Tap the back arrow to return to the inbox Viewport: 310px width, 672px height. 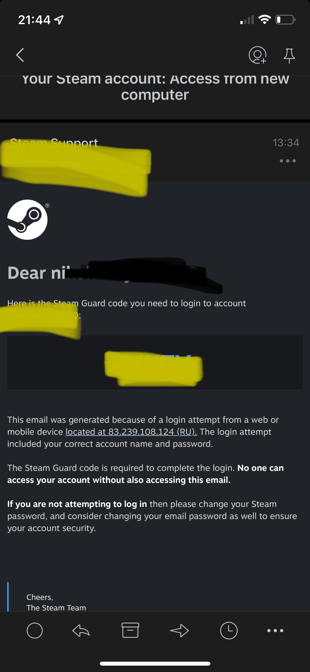click(20, 55)
